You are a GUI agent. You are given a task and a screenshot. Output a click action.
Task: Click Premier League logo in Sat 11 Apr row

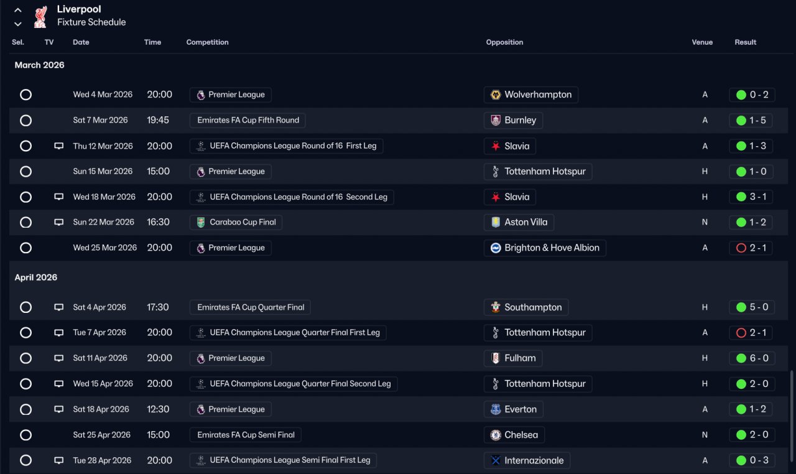pyautogui.click(x=201, y=358)
